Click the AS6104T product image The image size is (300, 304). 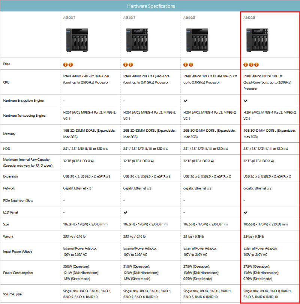(x=197, y=40)
